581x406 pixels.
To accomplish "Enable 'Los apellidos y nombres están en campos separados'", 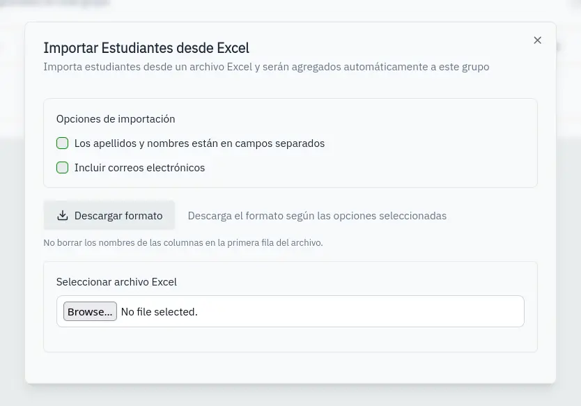I will 62,143.
